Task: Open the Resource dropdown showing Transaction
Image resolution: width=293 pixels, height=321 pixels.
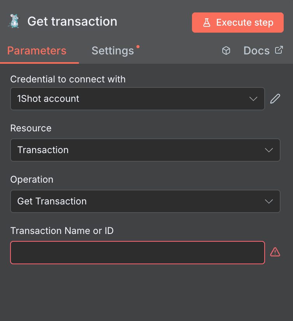Action: [x=145, y=150]
